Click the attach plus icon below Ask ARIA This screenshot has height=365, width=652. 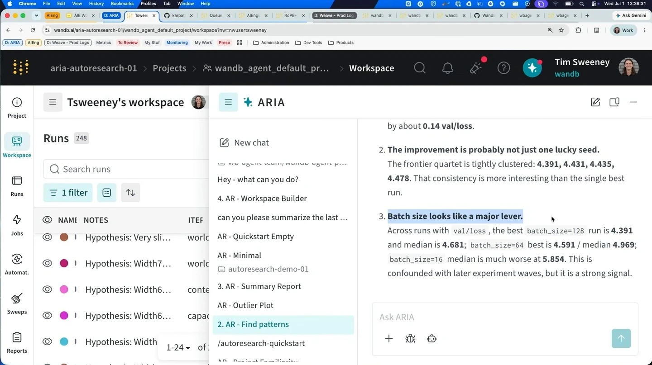pos(389,338)
